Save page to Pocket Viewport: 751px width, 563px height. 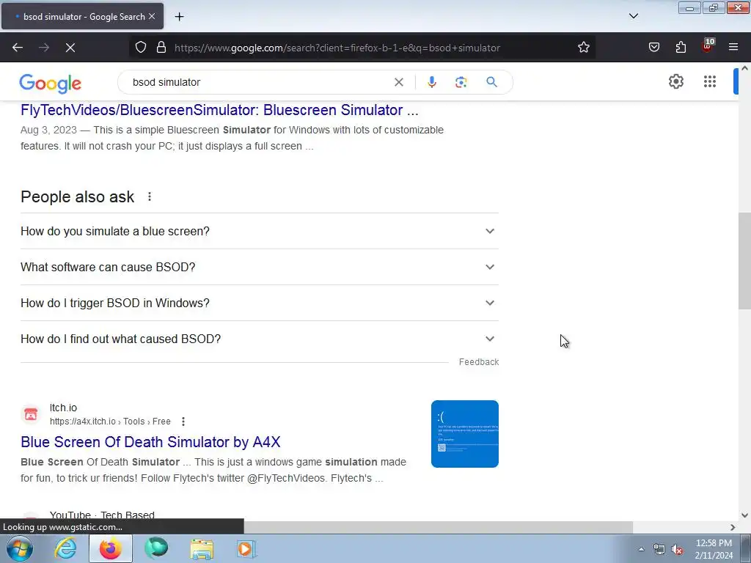click(x=653, y=48)
